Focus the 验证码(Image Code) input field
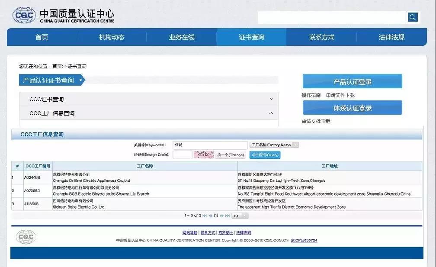This screenshot has height=267, width=436. tap(183, 154)
